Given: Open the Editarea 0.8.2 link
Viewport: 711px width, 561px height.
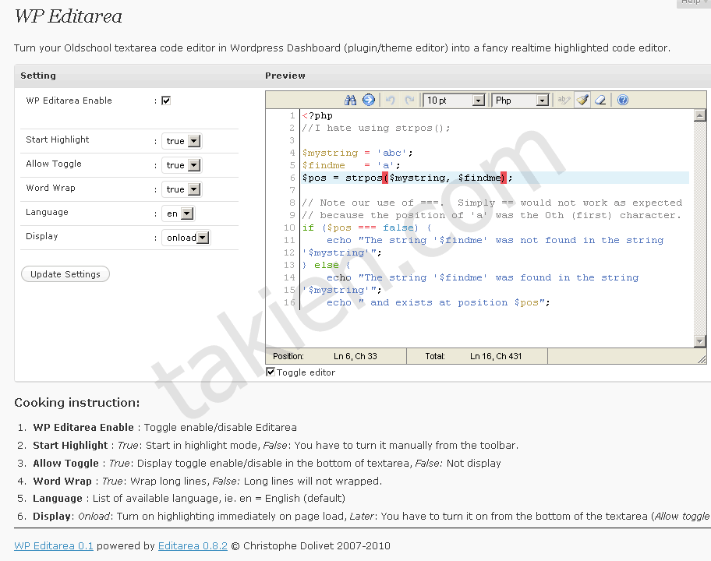Looking at the screenshot, I should pyautogui.click(x=193, y=545).
